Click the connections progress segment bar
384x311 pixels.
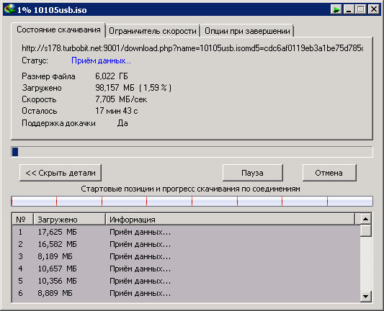click(x=192, y=201)
